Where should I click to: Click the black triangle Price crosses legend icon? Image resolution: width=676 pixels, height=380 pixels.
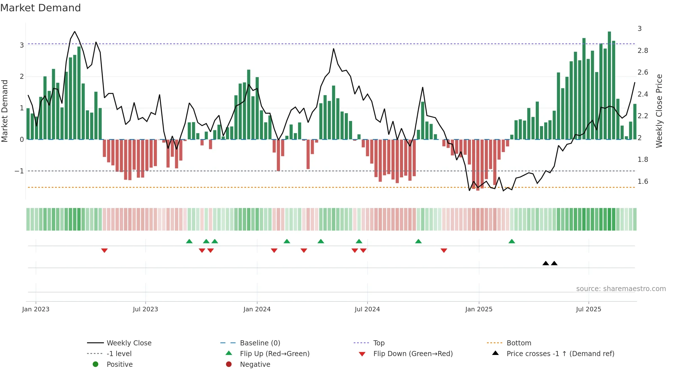tap(495, 353)
